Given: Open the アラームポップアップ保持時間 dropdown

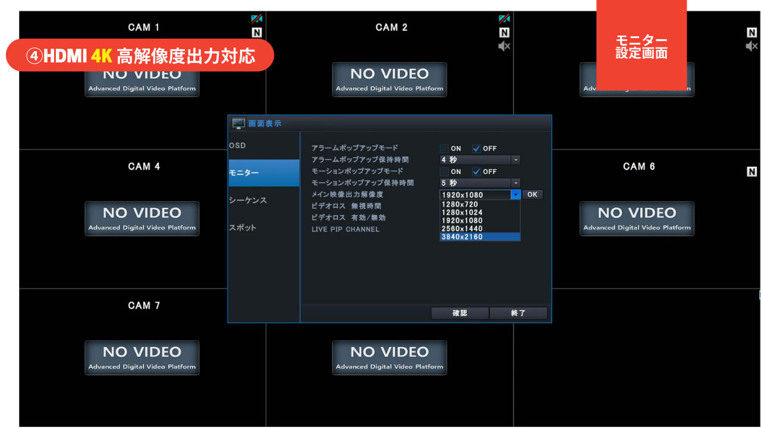Looking at the screenshot, I should coord(515,160).
